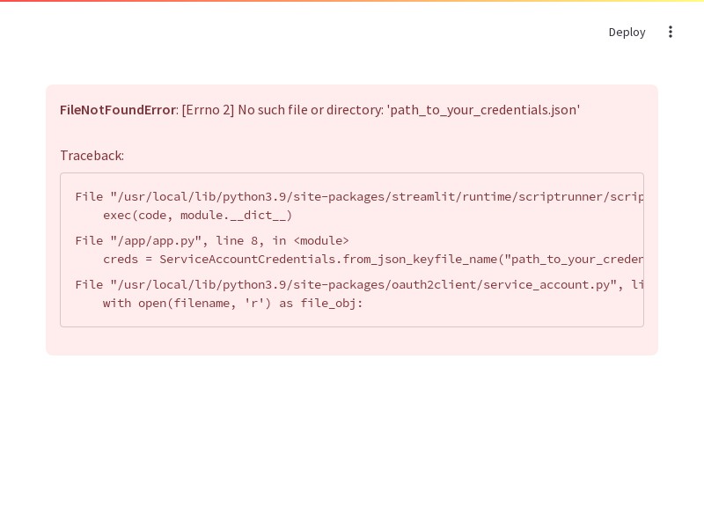The width and height of the screenshot is (704, 528).
Task: Click the file_obj variable text
Action: tap(328, 303)
